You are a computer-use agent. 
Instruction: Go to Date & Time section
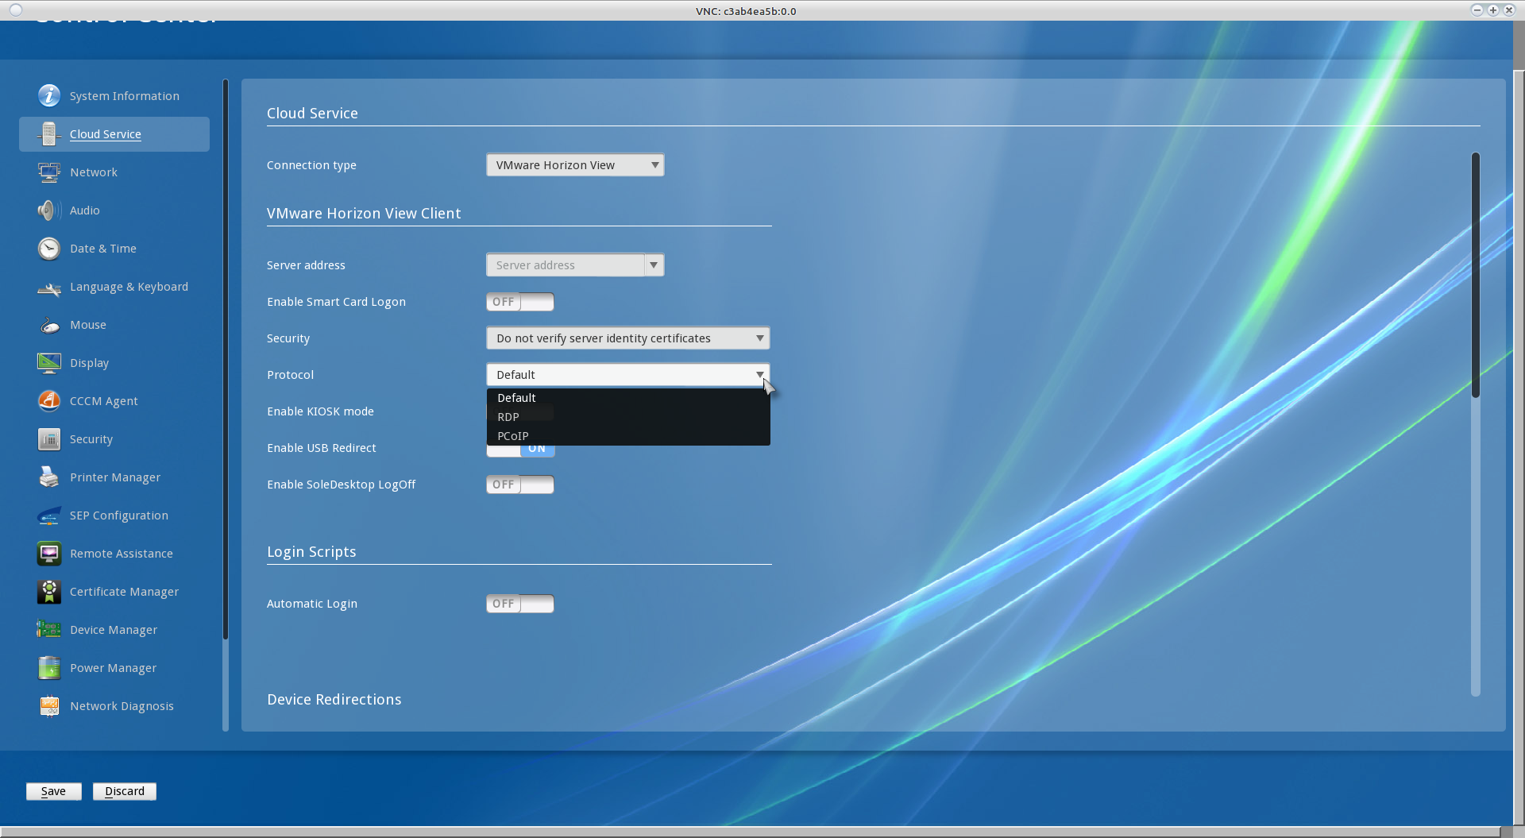103,249
